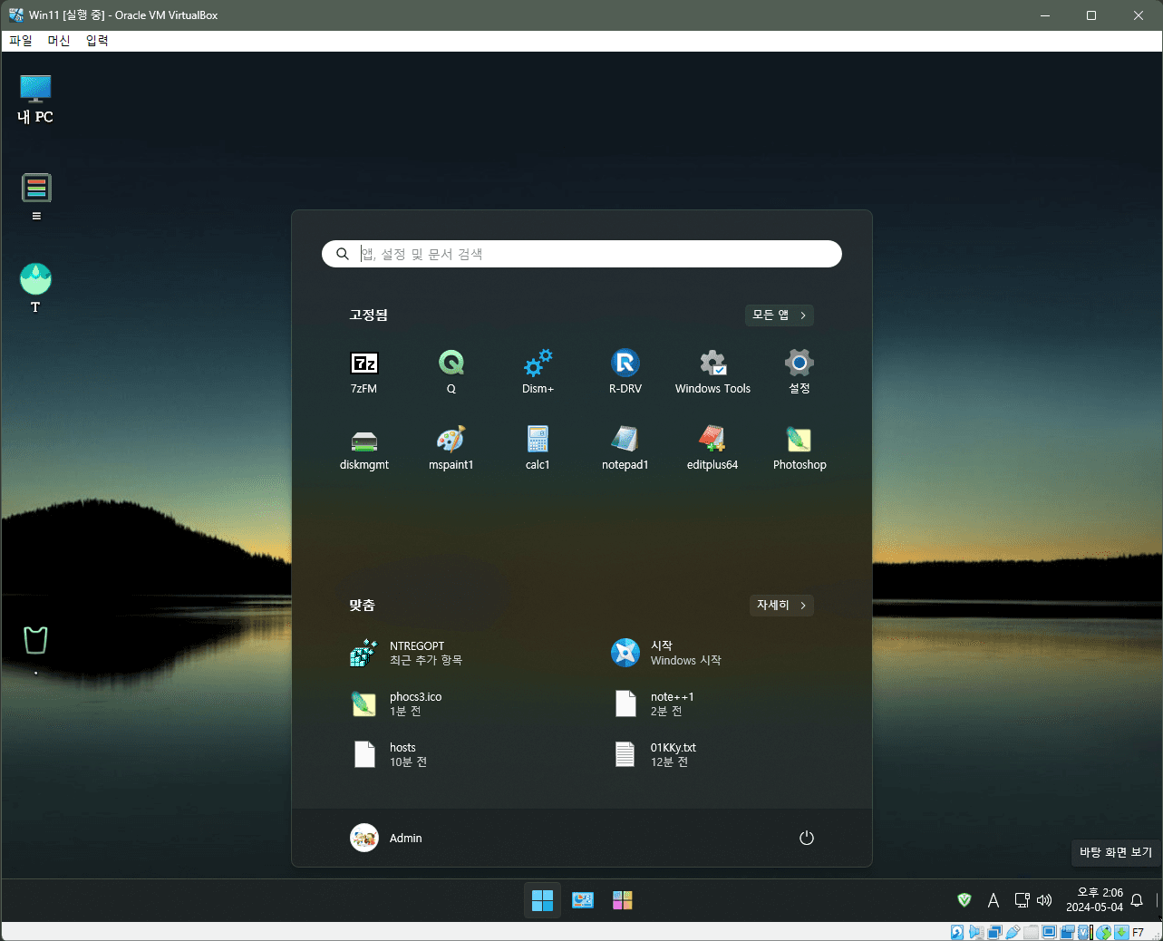This screenshot has height=941, width=1163.
Task: Open clock showing 오후 2:06
Action: pyautogui.click(x=1094, y=900)
